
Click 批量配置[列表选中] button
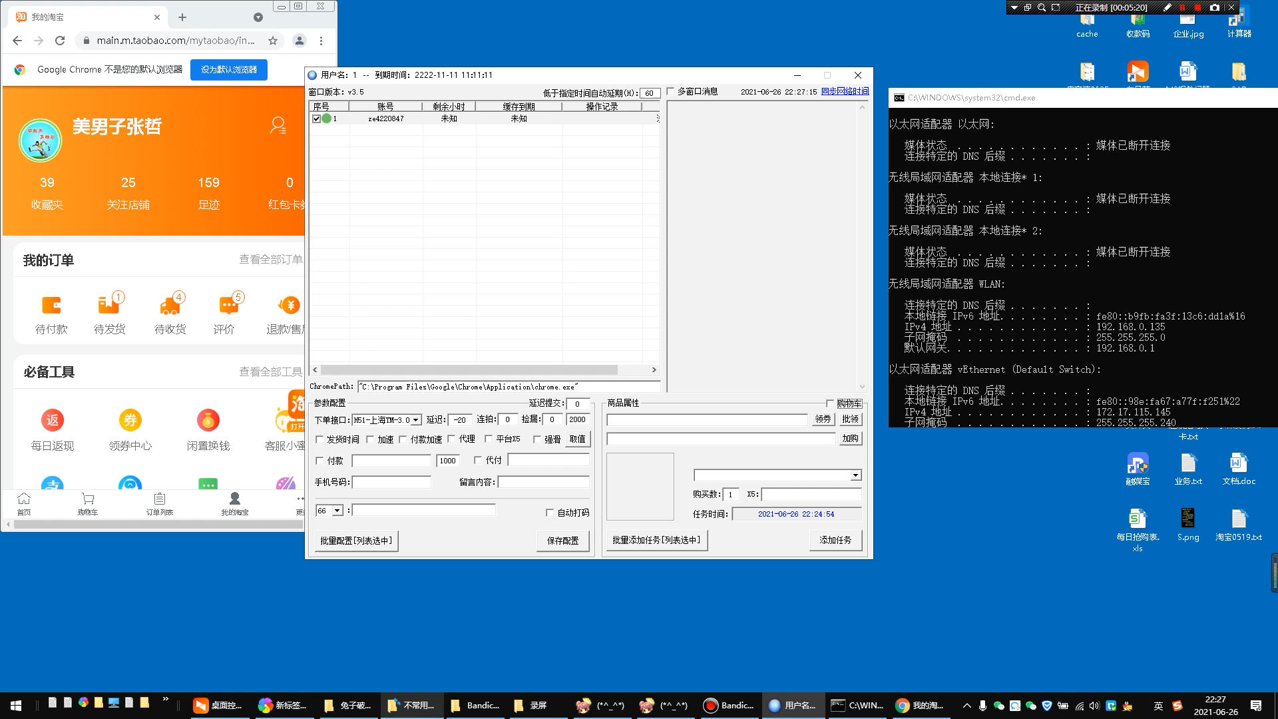click(357, 541)
